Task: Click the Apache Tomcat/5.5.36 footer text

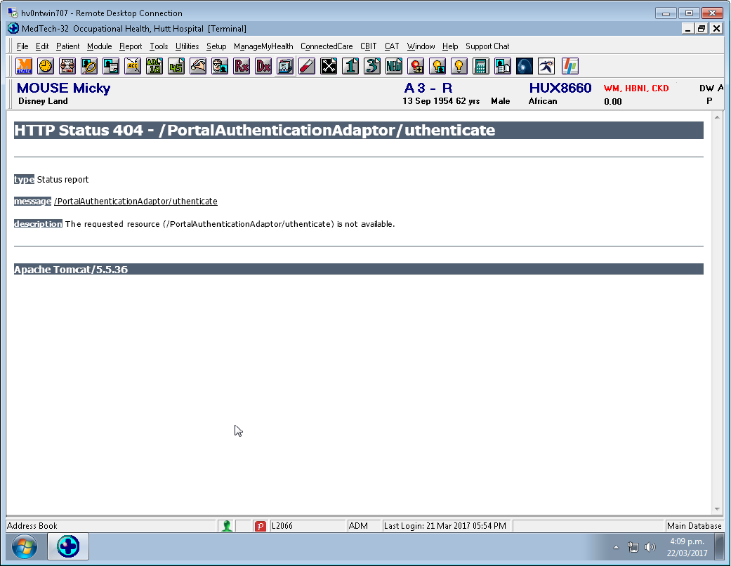Action: pos(71,270)
